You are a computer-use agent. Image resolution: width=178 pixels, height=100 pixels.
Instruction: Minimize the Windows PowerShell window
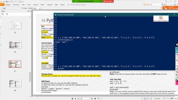pyautogui.click(x=169, y=15)
